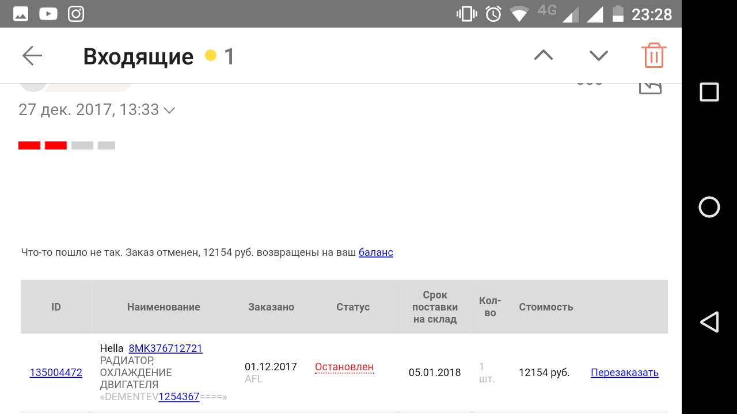This screenshot has width=737, height=414.
Task: Delete message with trash icon
Action: click(654, 55)
